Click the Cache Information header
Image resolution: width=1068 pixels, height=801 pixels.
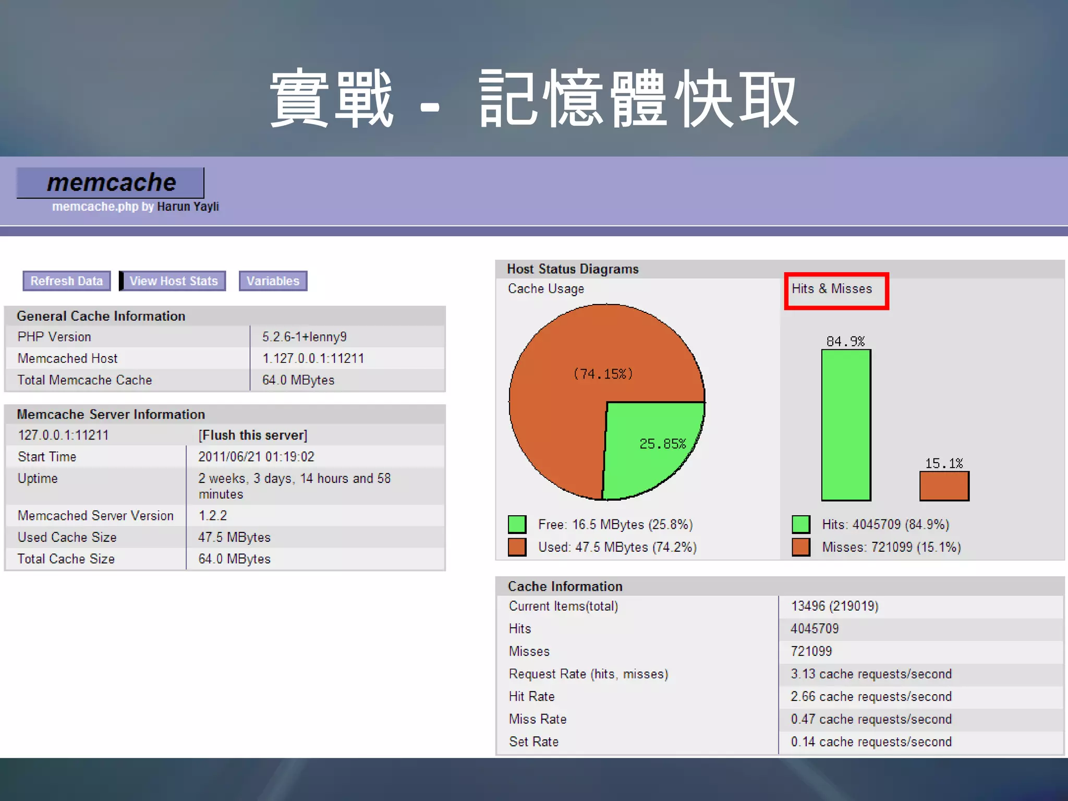(565, 586)
